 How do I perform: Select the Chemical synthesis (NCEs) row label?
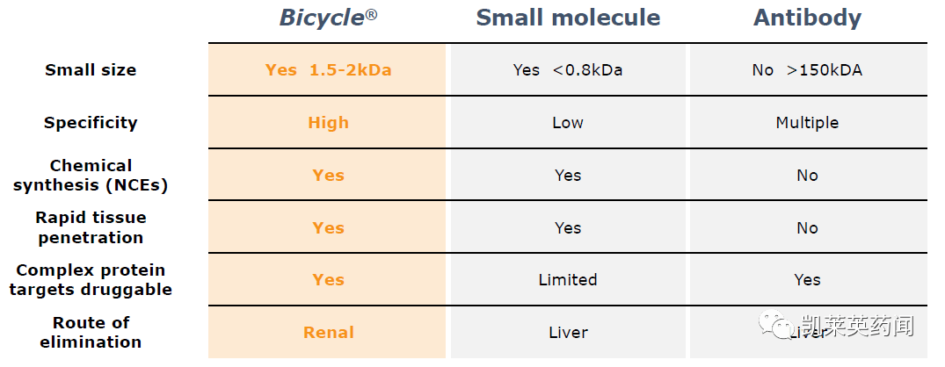[x=91, y=175]
